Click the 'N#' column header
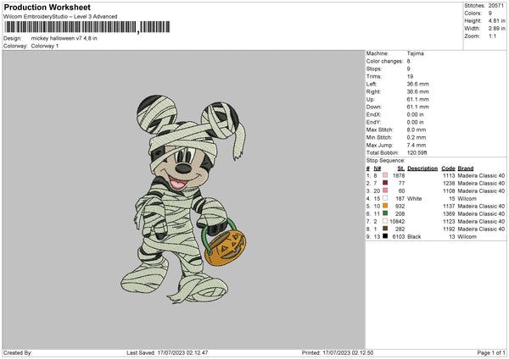 point(378,168)
